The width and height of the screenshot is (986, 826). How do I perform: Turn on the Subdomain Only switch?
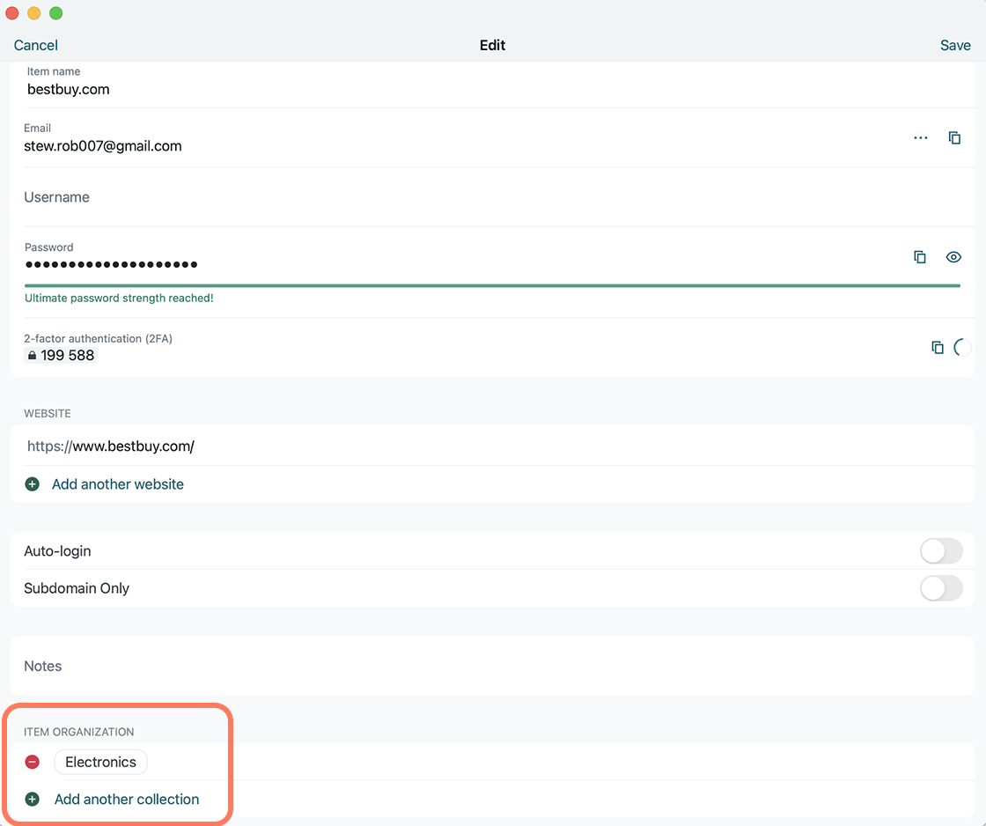(941, 588)
